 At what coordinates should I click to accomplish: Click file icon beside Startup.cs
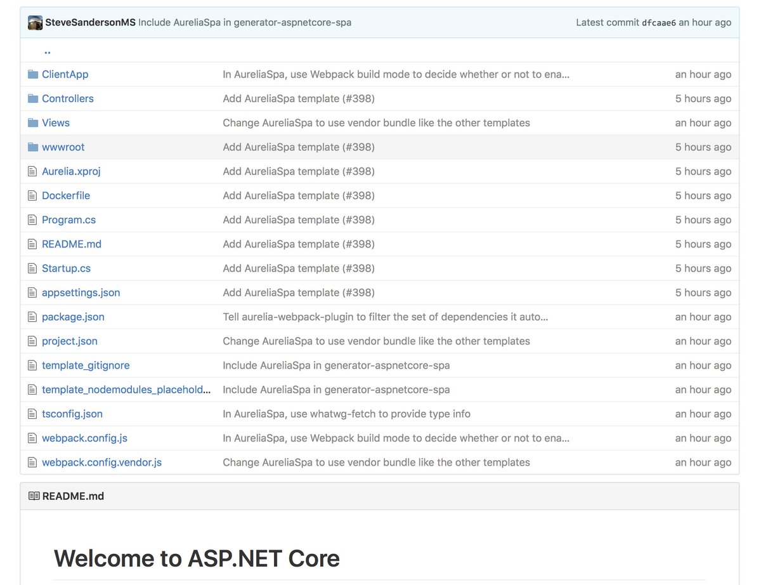tap(33, 268)
